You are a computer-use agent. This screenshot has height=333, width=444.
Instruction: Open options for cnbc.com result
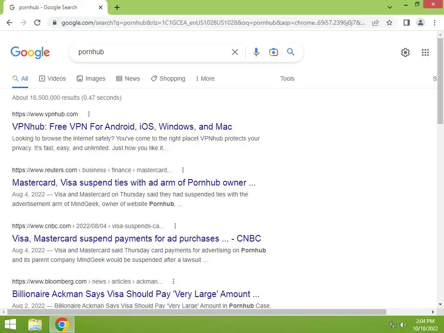click(x=175, y=226)
